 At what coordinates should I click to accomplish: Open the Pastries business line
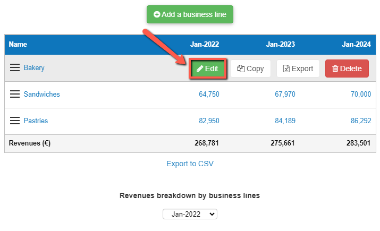[x=36, y=121]
